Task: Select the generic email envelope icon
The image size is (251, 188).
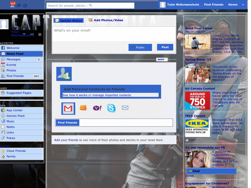Action: coord(125,108)
